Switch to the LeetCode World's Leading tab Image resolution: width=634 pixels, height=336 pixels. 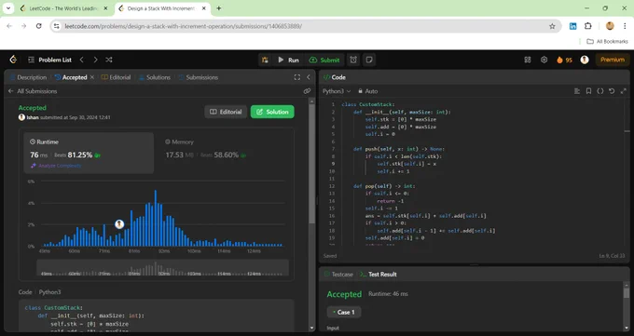tap(63, 8)
